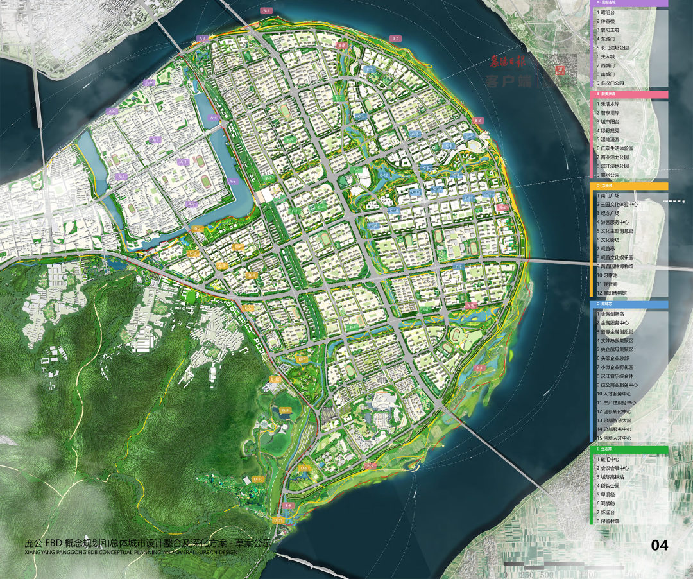Click legend entry 6 文化街坊

pyautogui.click(x=608, y=240)
